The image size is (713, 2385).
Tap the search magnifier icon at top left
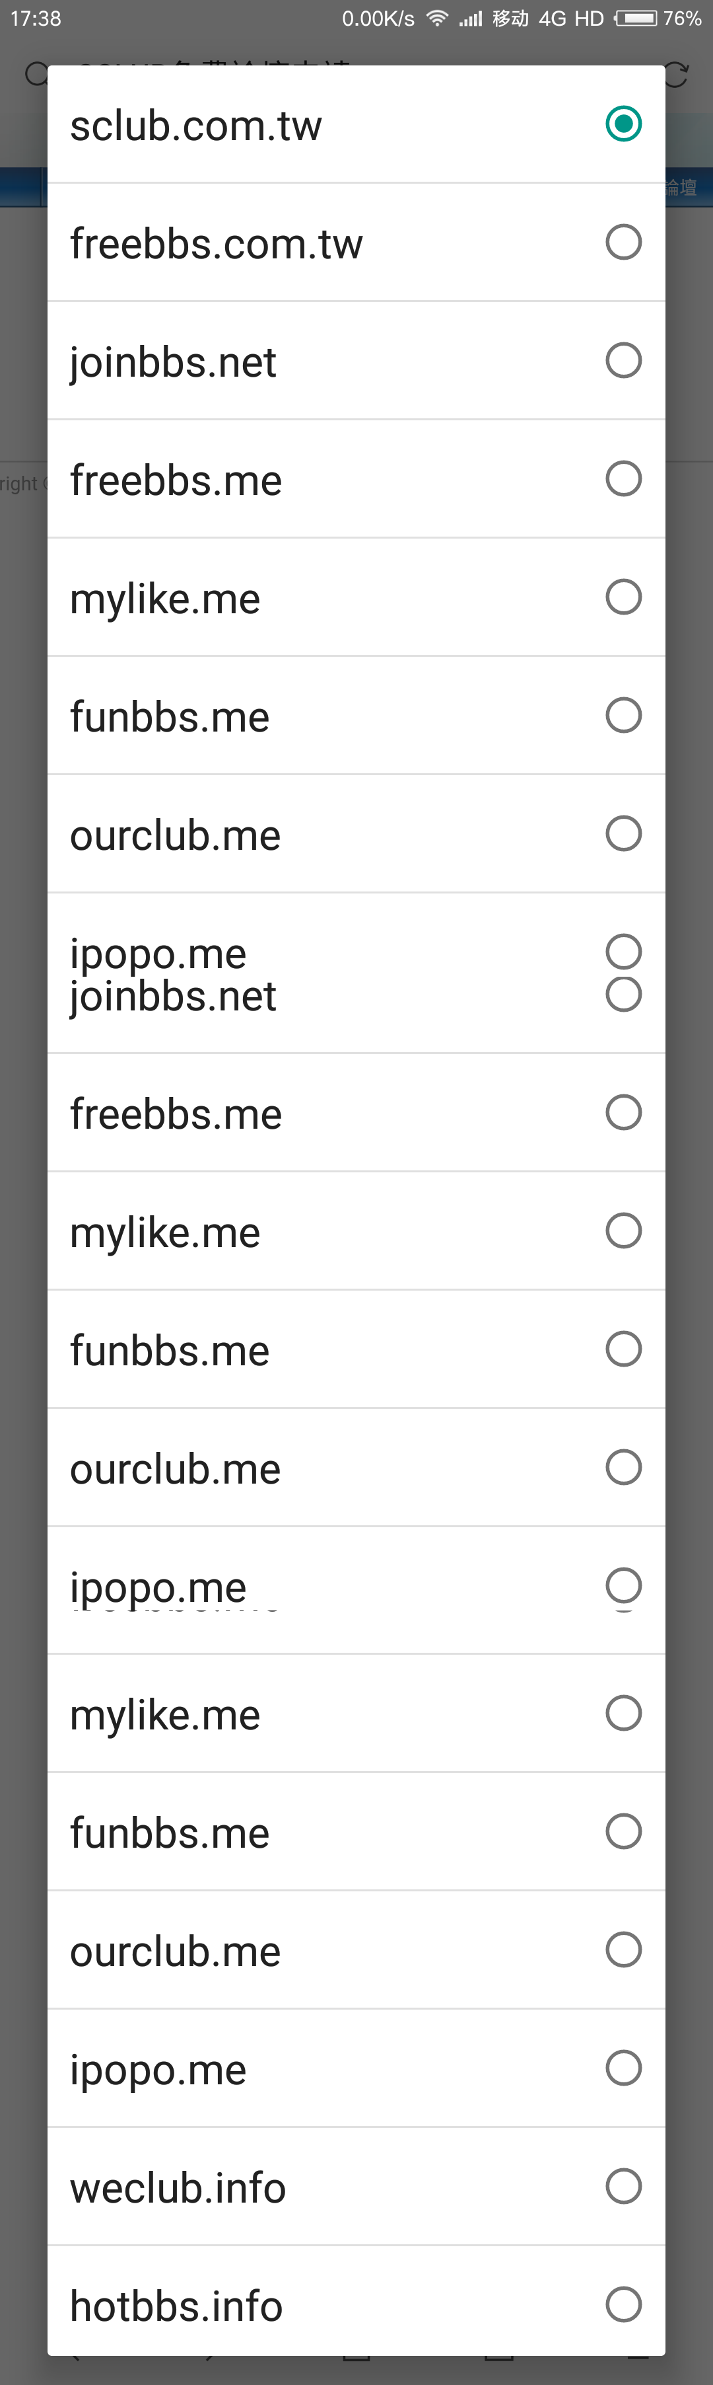36,74
